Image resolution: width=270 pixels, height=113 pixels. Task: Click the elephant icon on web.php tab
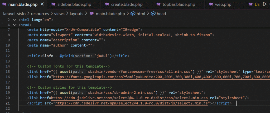click(211, 4)
